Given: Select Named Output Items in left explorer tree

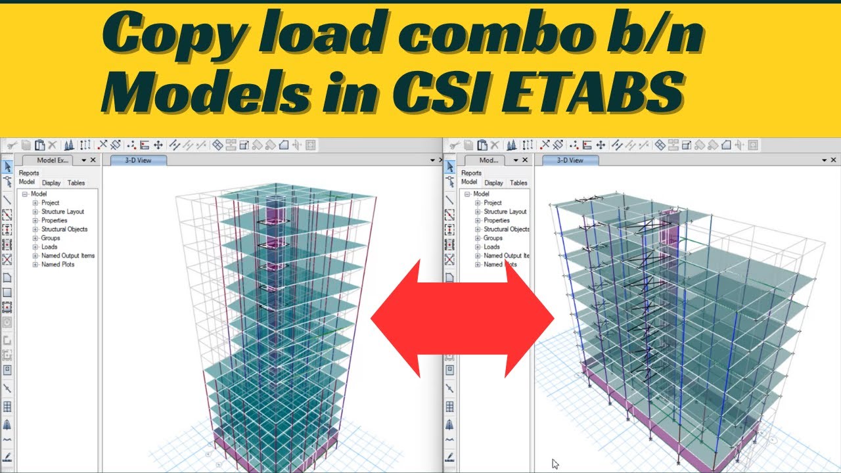Looking at the screenshot, I should click(68, 256).
